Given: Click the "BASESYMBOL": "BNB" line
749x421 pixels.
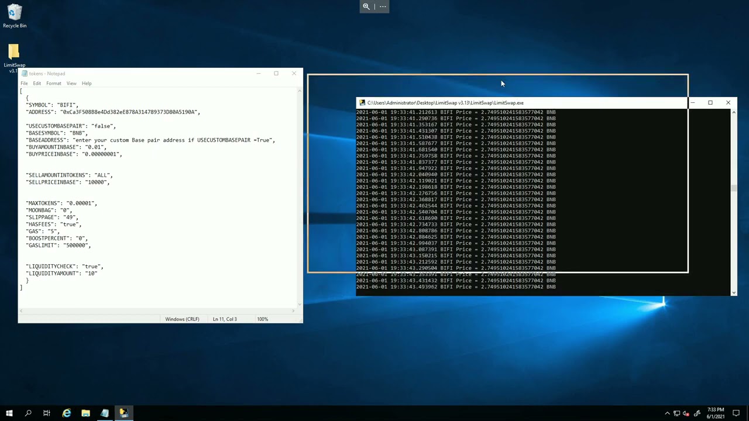Looking at the screenshot, I should (x=57, y=133).
